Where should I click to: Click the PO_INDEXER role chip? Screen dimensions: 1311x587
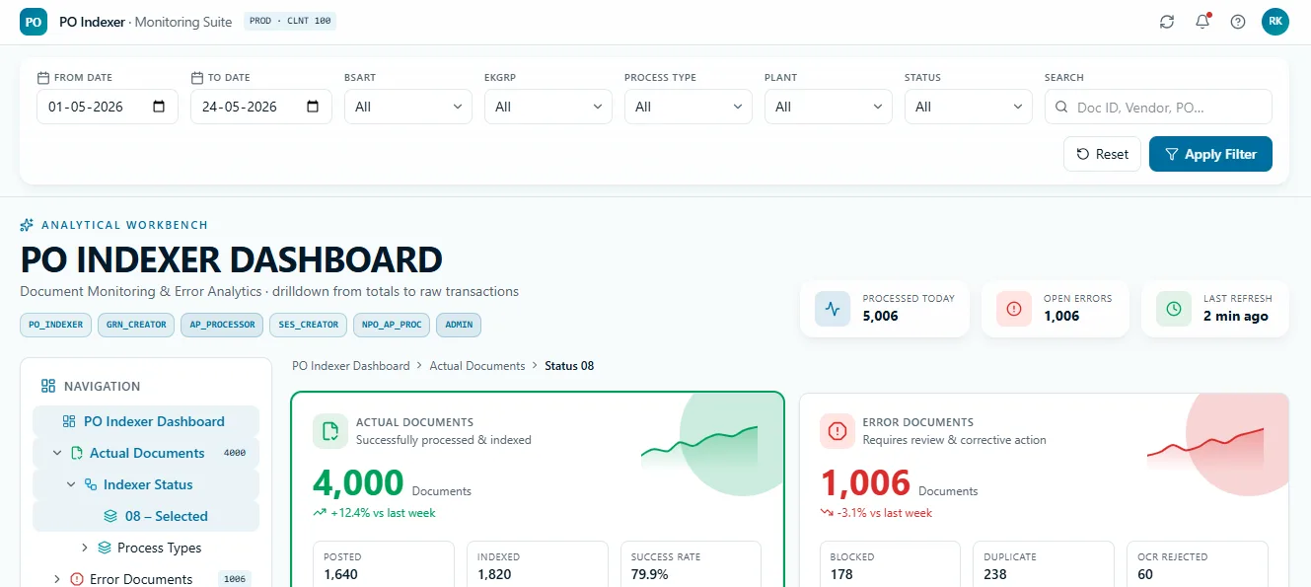point(56,324)
